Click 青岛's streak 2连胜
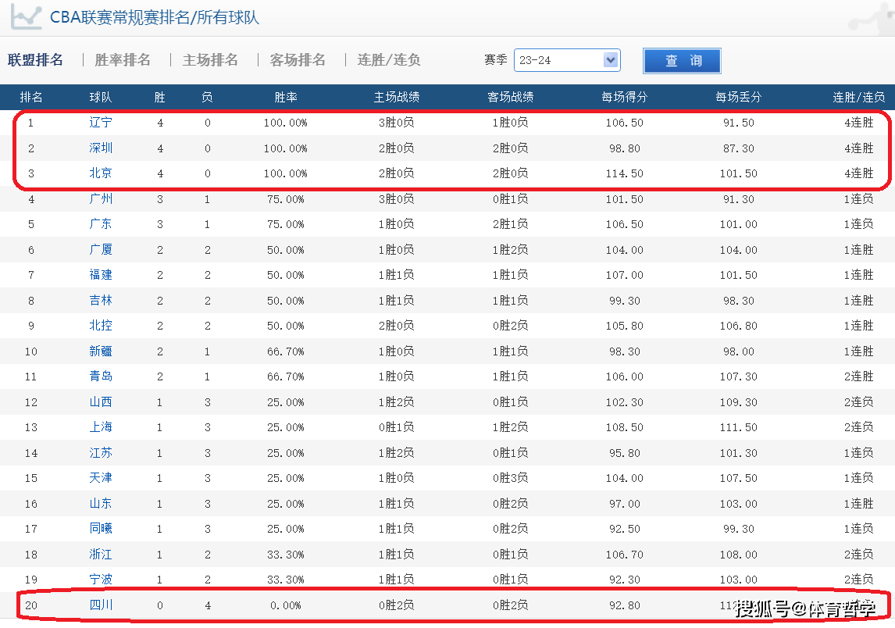This screenshot has width=895, height=628. [858, 376]
